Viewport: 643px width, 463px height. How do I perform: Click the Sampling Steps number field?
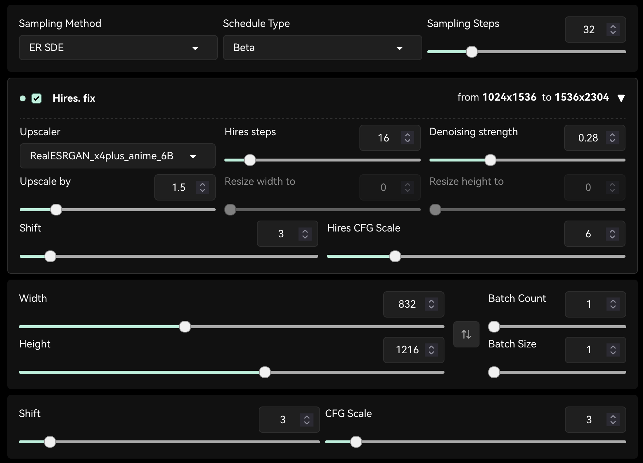596,30
